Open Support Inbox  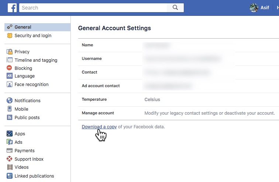(29, 159)
